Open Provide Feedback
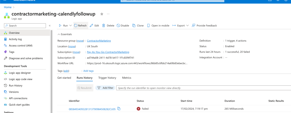Viewport: 291px width, 113px height. coord(204,26)
